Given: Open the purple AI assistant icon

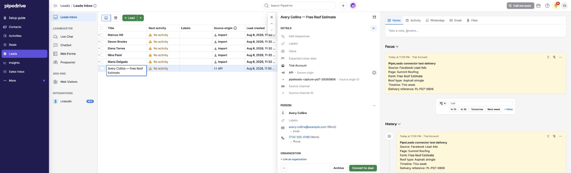Looking at the screenshot, I should 353,6.
